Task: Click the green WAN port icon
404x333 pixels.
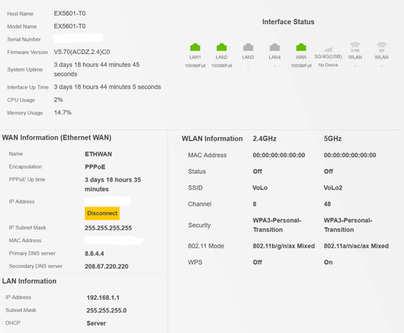Action: coord(301,47)
